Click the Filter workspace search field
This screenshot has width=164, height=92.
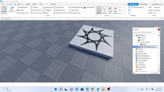[146, 32]
